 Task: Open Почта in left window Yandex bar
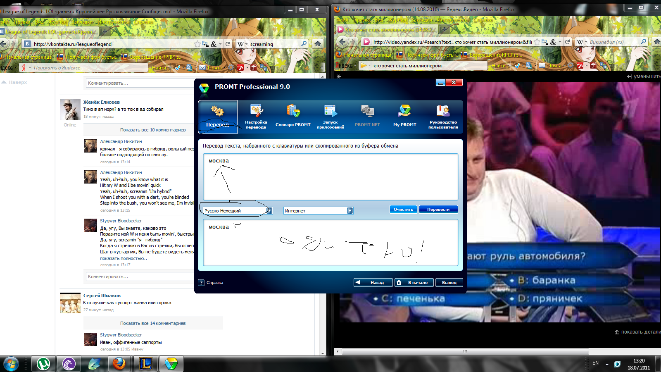[x=211, y=68]
